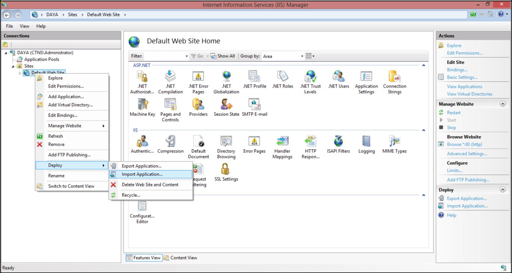Click Restart in the Actions pane
512x273 pixels.
454,113
